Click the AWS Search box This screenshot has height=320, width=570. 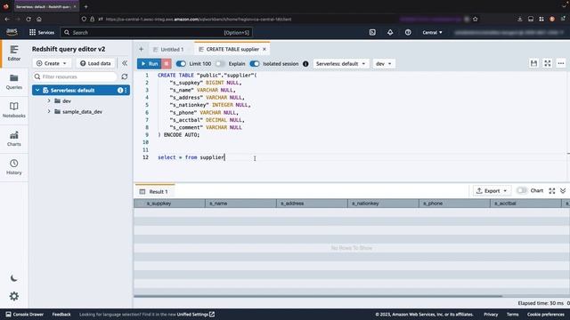[x=157, y=32]
